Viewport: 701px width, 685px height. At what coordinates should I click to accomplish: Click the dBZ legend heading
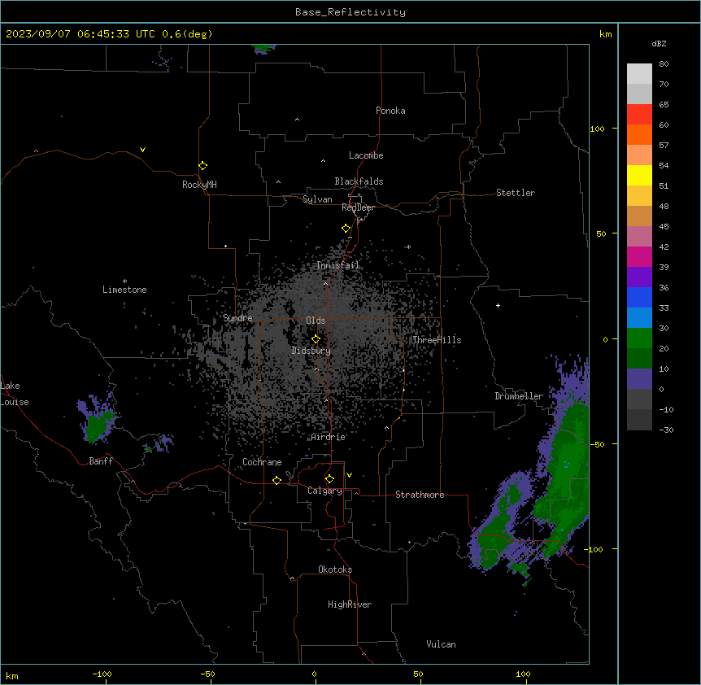659,43
